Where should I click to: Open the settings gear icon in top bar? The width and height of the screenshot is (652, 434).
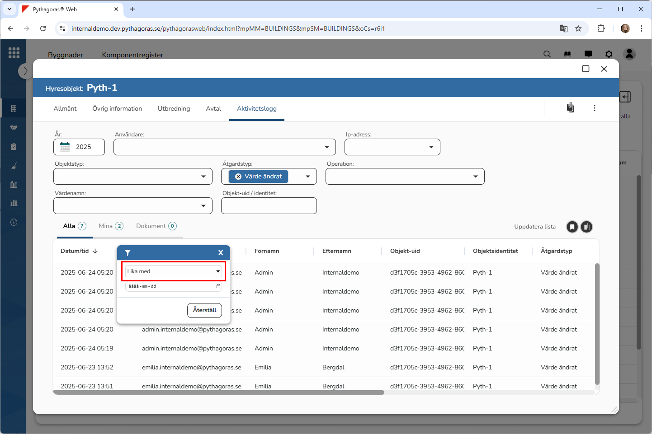click(x=609, y=54)
